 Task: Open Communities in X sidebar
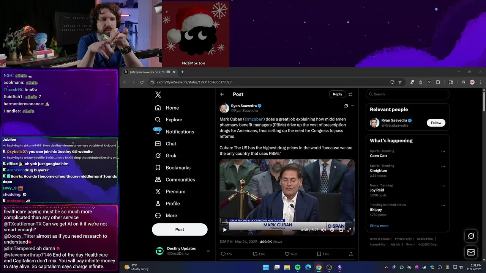175,180
